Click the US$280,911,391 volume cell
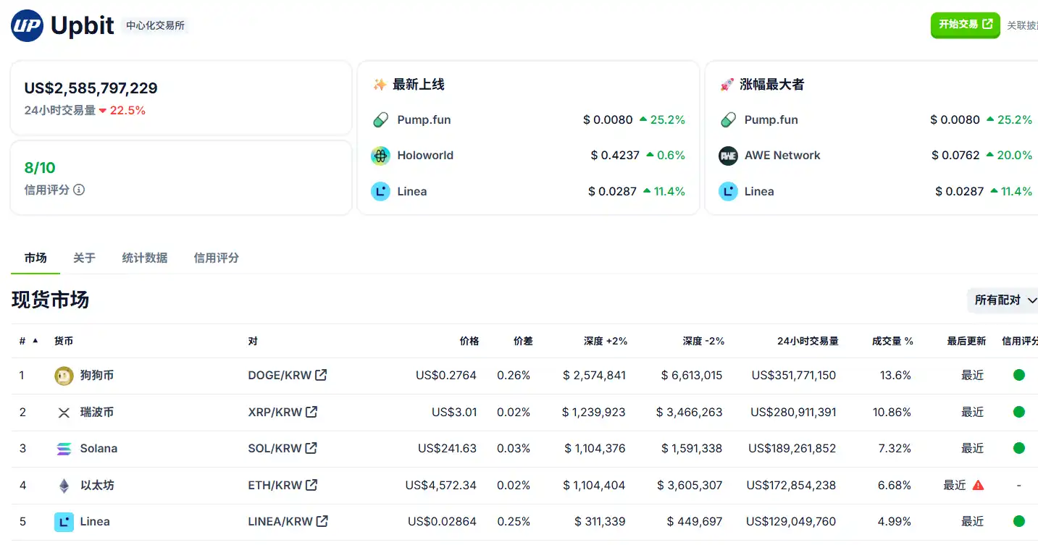Viewport: 1038px width, 545px height. coord(793,412)
